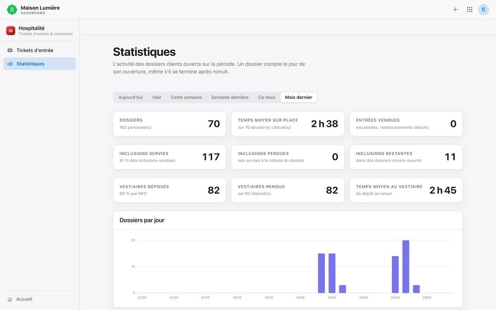
Task: Click the Hospitalité section header
Action: [x=40, y=31]
